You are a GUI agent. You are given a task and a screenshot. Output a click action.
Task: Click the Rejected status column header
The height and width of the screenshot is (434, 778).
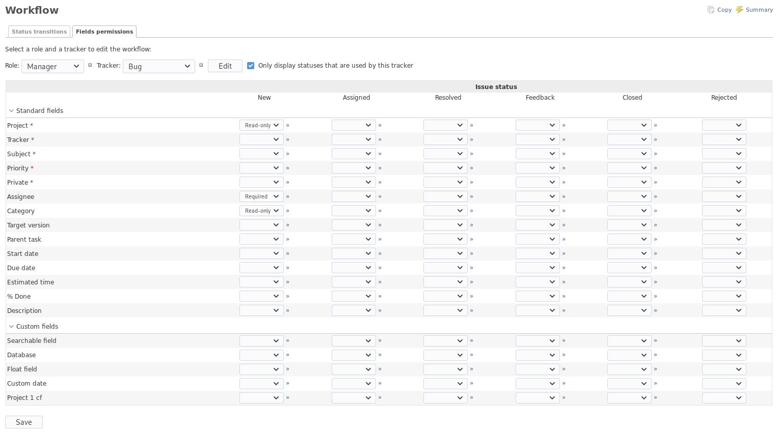click(x=724, y=98)
